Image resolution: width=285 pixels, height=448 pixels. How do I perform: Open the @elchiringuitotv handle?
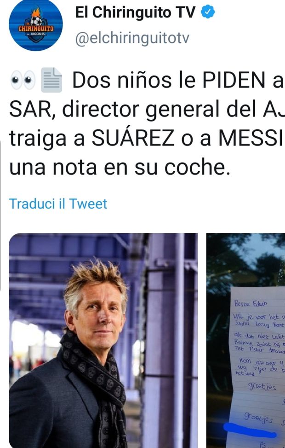pos(132,39)
